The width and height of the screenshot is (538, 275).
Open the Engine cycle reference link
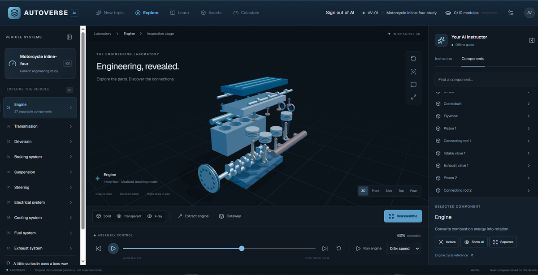pyautogui.click(x=454, y=255)
